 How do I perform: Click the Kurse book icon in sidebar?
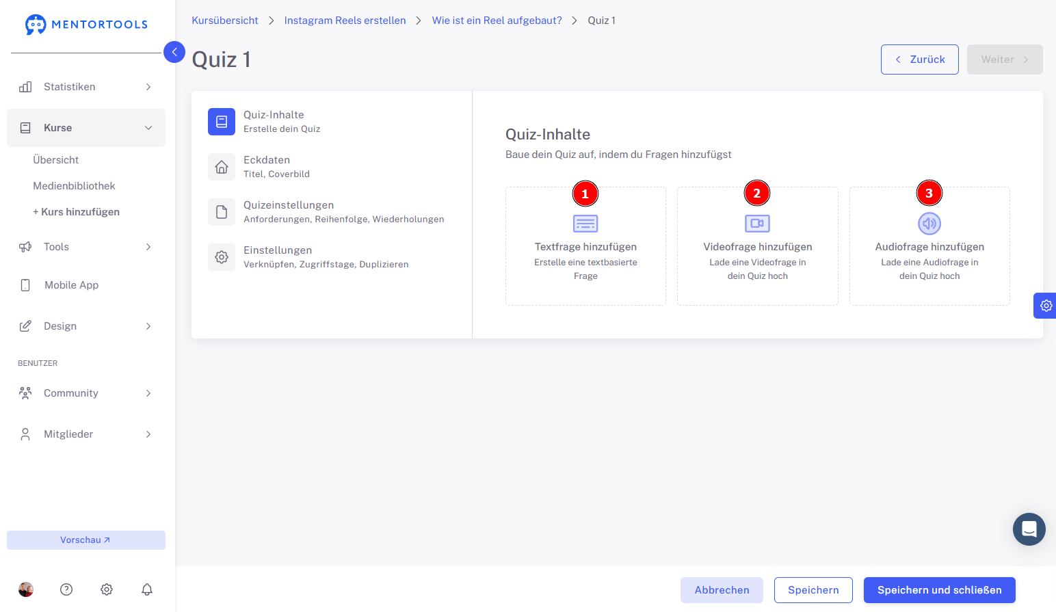click(25, 128)
